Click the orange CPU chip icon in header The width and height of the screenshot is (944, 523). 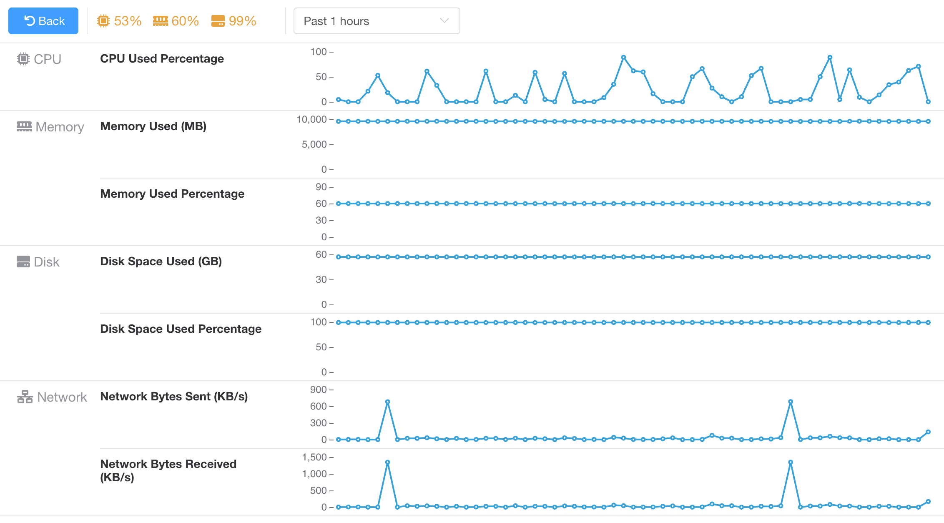point(103,21)
